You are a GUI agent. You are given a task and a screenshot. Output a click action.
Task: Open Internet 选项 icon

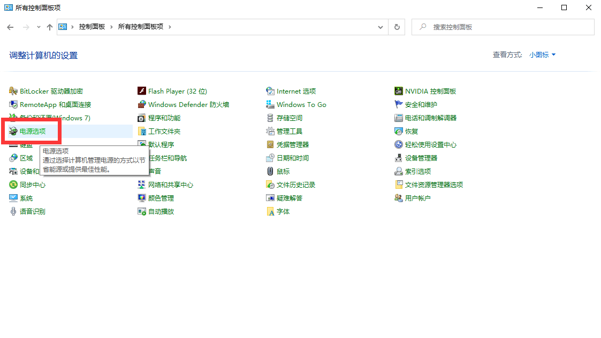(x=270, y=91)
